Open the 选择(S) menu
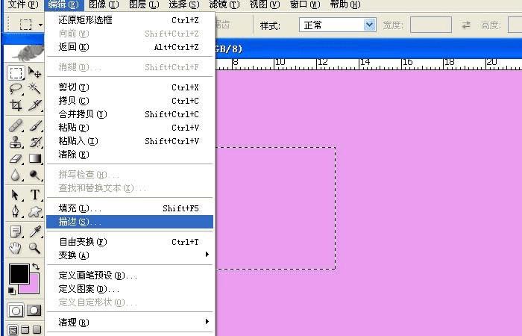The width and height of the screenshot is (522, 336). 183,4
